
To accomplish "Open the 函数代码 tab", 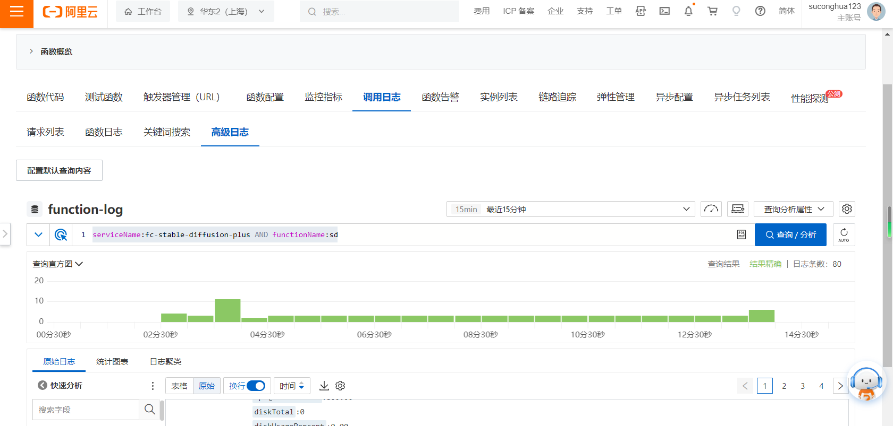I will coord(45,97).
